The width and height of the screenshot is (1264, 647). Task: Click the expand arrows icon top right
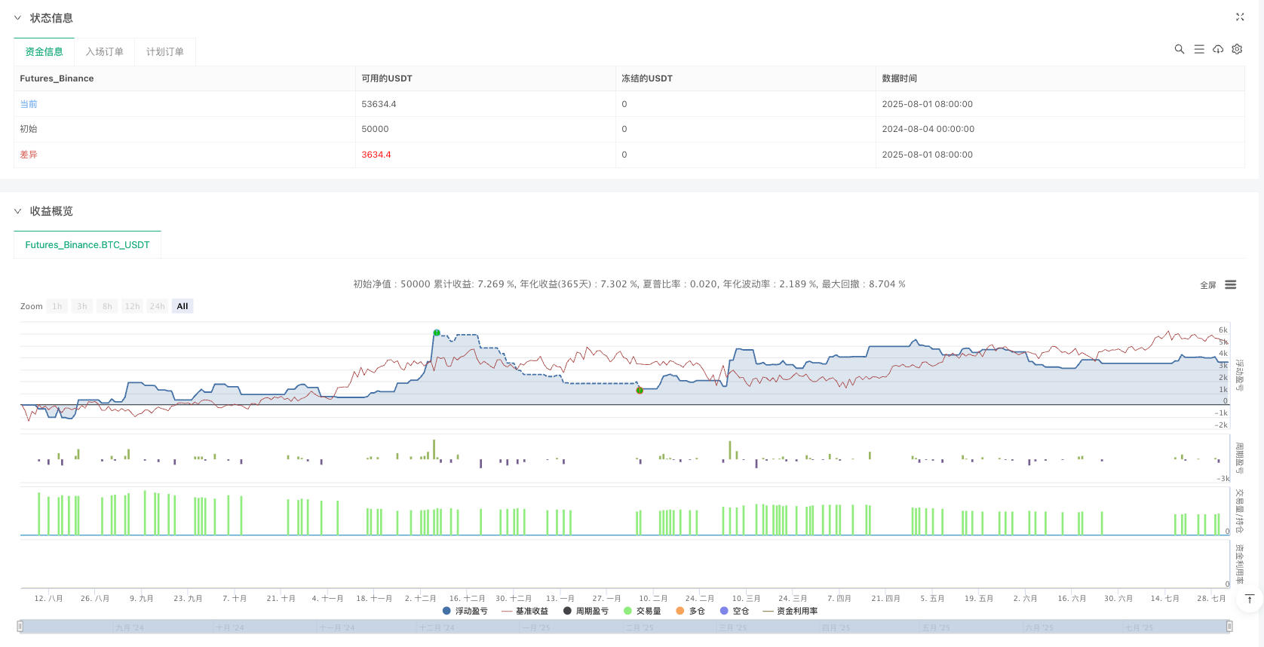pos(1240,17)
